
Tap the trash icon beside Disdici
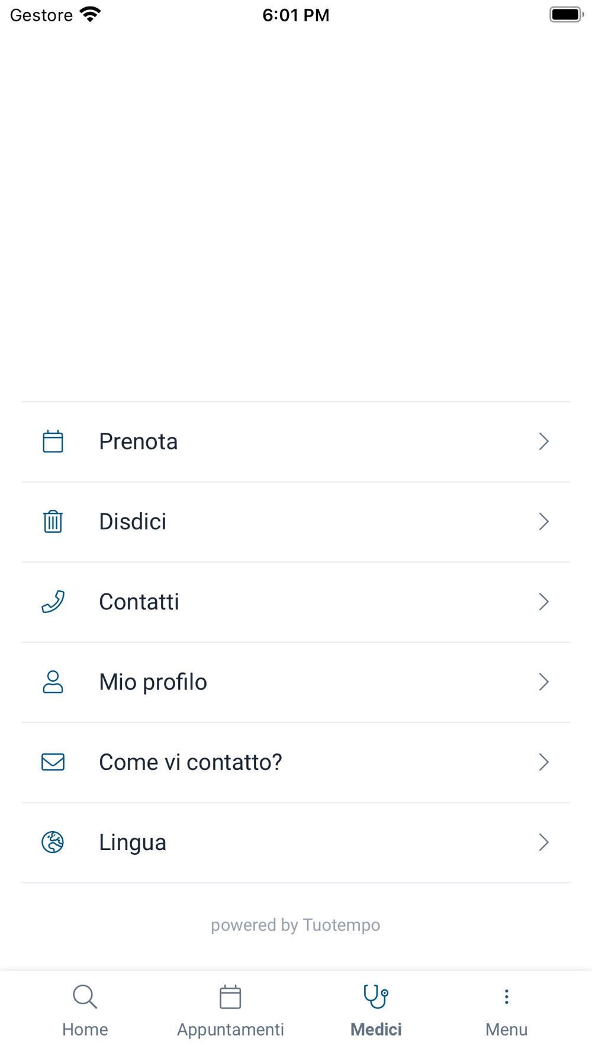[53, 522]
